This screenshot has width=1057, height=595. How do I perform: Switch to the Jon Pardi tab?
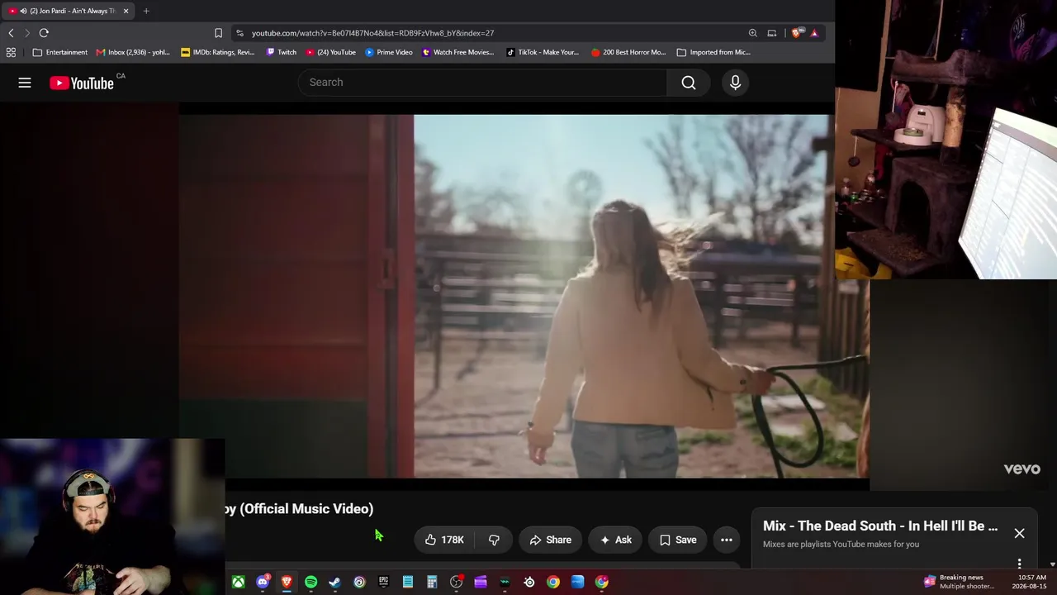69,11
